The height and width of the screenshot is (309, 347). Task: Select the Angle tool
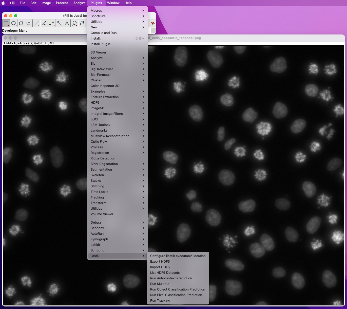(x=44, y=23)
